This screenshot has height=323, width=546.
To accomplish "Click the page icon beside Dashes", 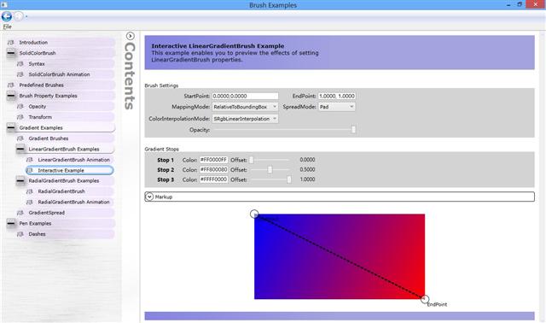I will click(20, 234).
